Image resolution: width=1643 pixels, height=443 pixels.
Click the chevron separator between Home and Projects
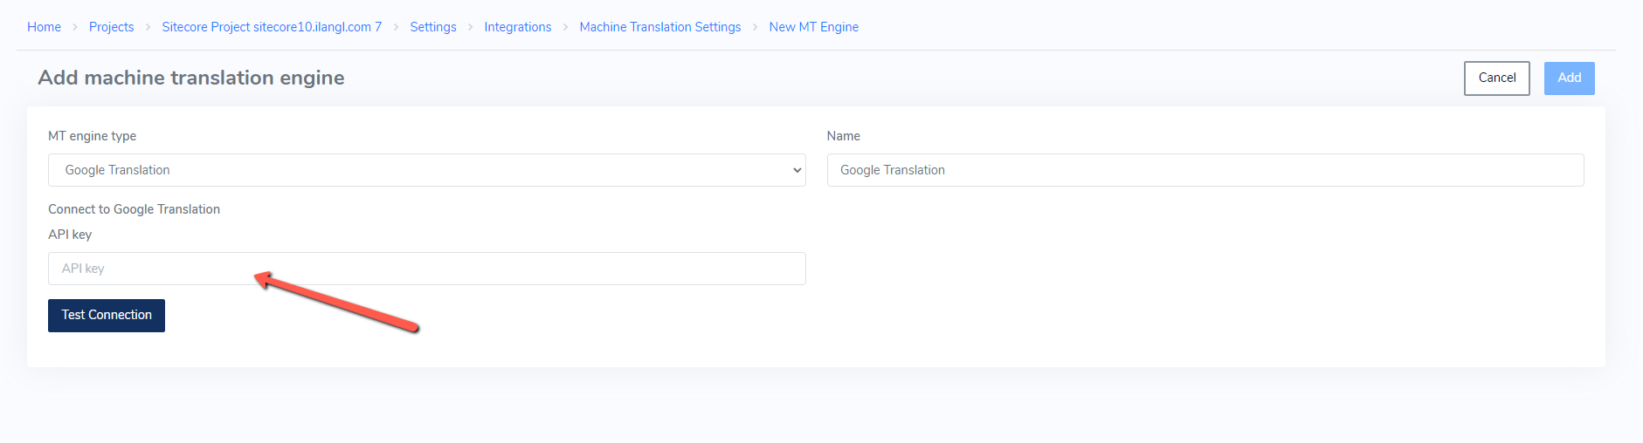pos(75,27)
